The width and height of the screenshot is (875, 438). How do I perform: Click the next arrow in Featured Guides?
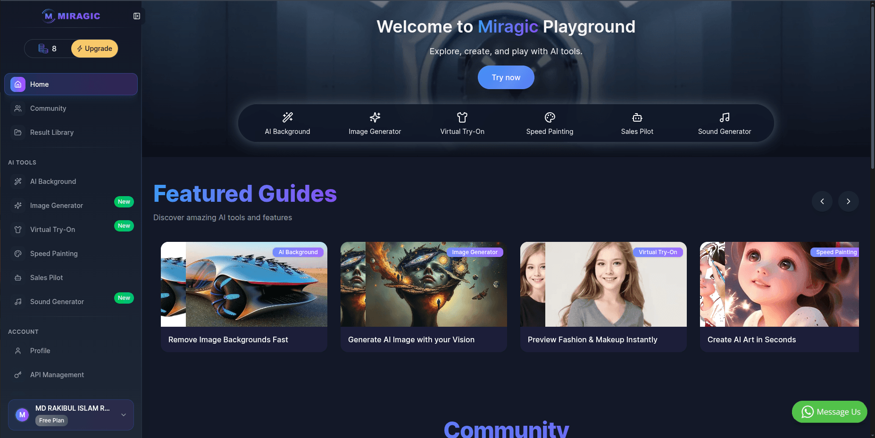[x=848, y=201]
